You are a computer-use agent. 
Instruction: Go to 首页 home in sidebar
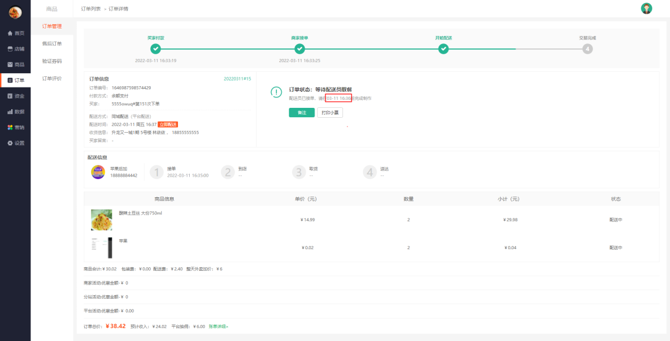[16, 33]
